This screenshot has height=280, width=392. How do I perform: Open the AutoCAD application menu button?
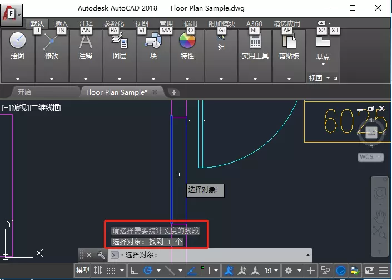coord(11,11)
